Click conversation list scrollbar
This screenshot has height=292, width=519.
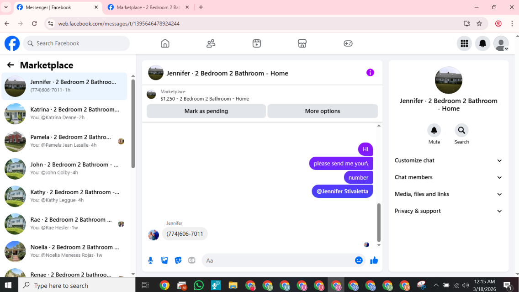click(x=133, y=124)
